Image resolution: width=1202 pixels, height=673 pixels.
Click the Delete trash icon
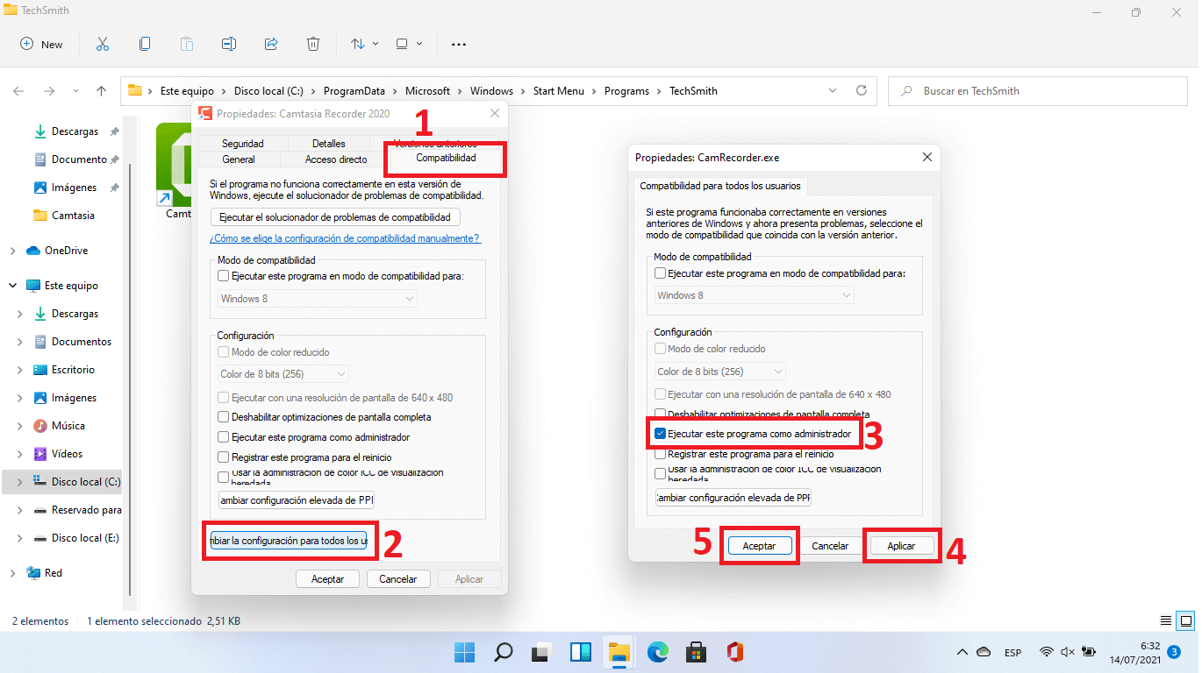click(313, 44)
